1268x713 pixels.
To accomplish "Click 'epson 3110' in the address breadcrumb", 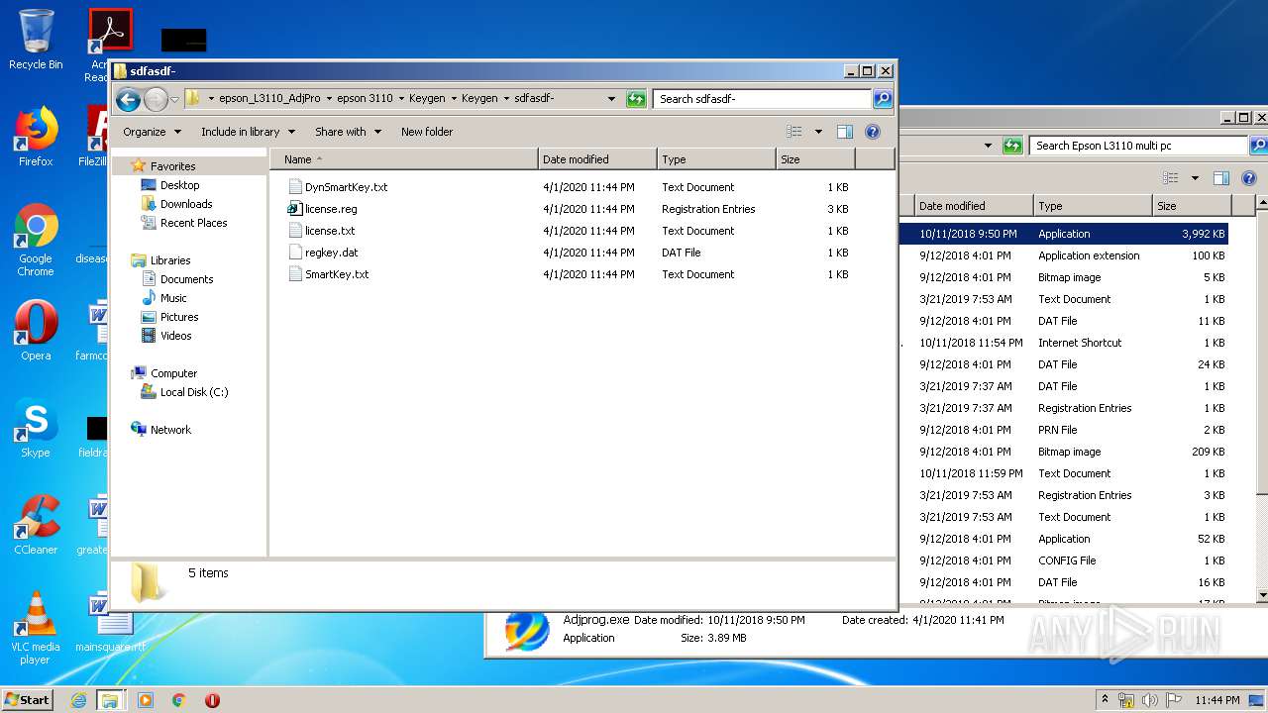I will [x=365, y=99].
